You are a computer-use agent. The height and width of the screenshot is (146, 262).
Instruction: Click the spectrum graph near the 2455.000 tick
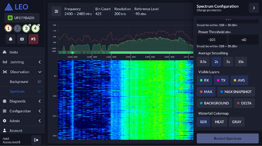pyautogui.click(x=131, y=40)
